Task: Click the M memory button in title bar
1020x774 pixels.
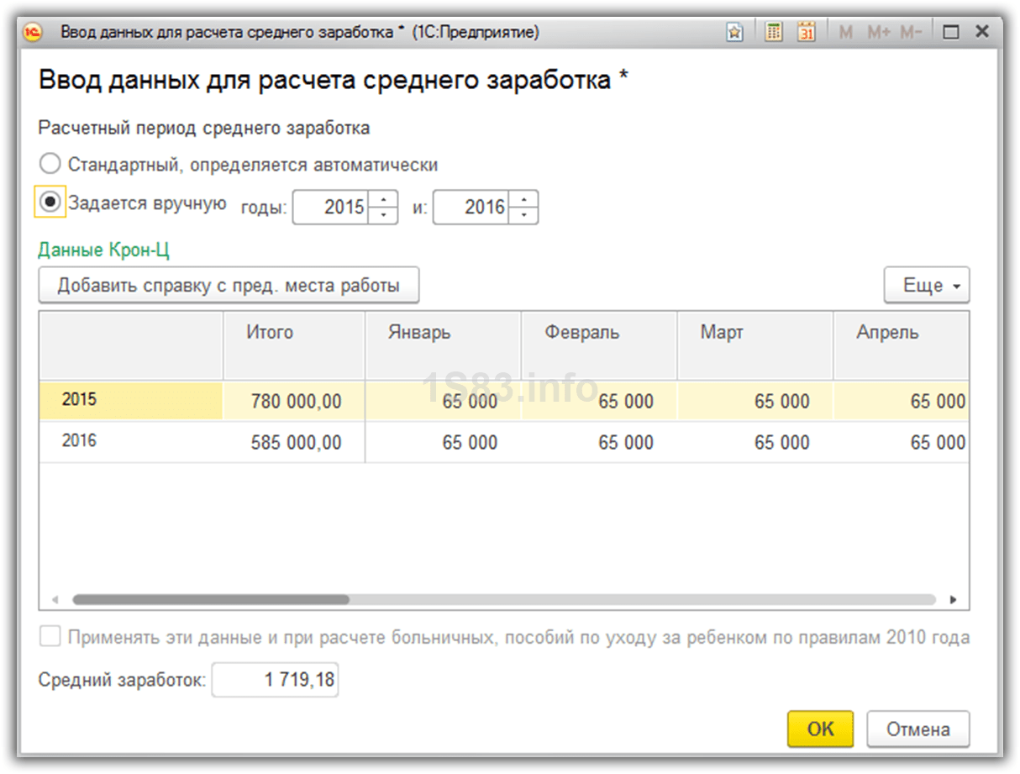Action: [846, 33]
